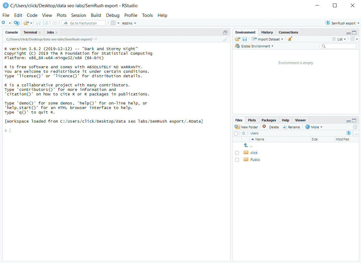Switch to the Jobs tab
The image size is (361, 263).
[50, 32]
